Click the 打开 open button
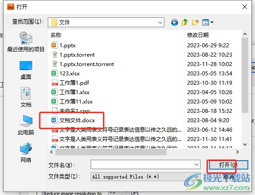The height and width of the screenshot is (195, 255). coord(228,165)
